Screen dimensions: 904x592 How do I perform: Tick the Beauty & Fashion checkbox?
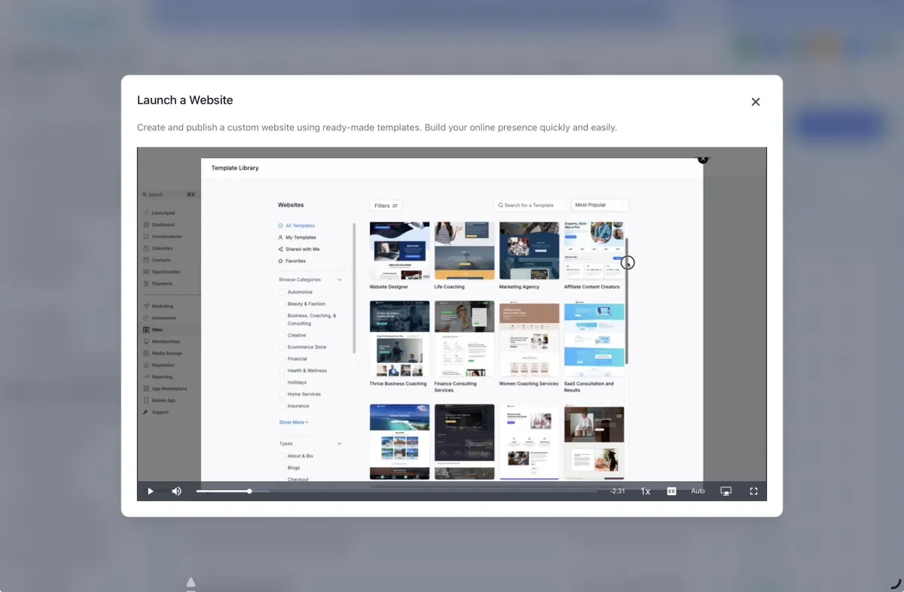pyautogui.click(x=282, y=304)
